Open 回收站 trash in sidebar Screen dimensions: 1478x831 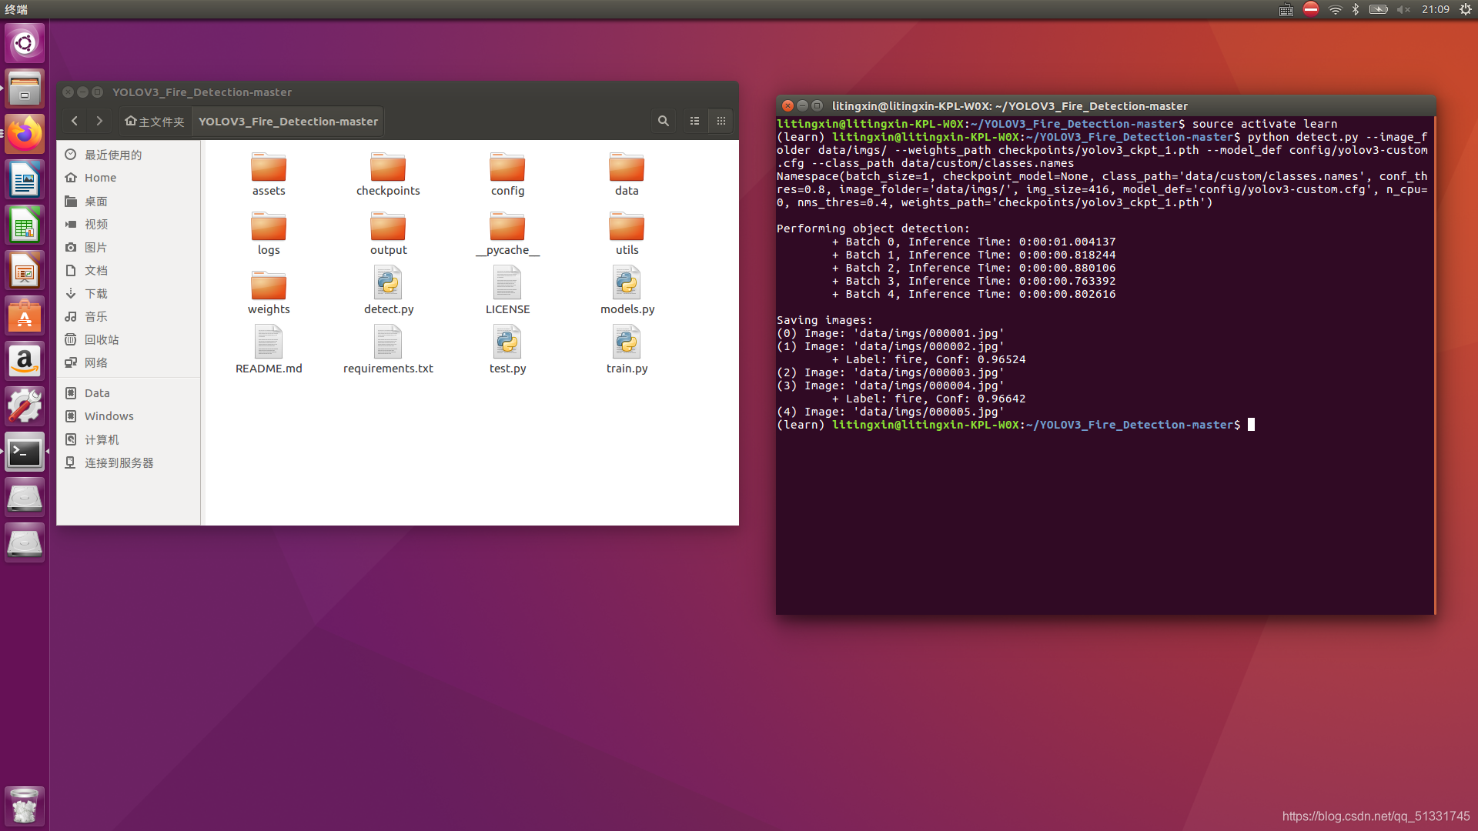102,339
